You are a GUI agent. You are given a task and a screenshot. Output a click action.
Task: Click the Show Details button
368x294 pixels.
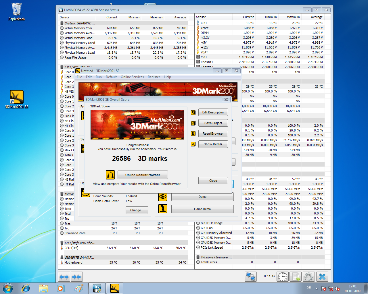coord(213,144)
